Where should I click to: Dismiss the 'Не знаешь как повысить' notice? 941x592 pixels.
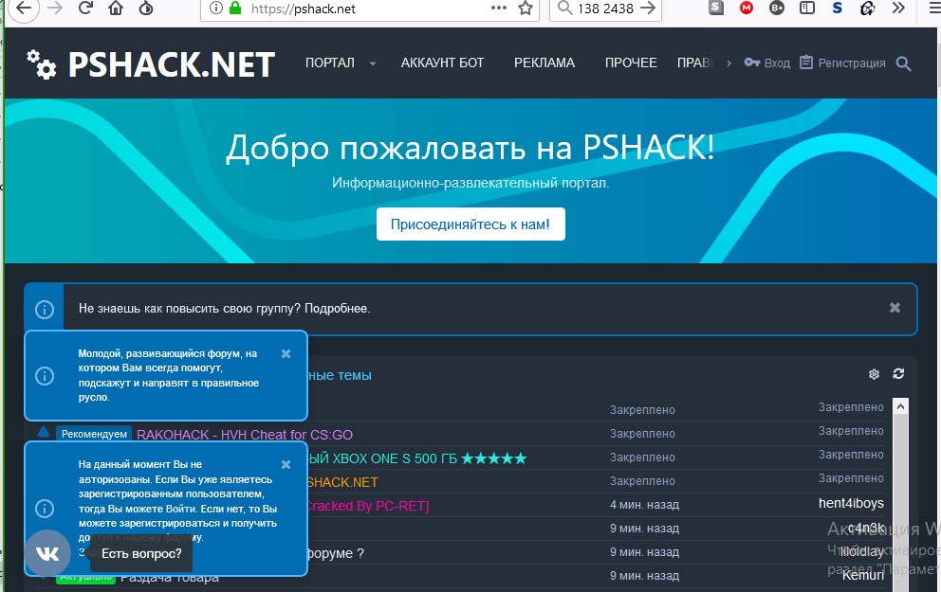(895, 308)
